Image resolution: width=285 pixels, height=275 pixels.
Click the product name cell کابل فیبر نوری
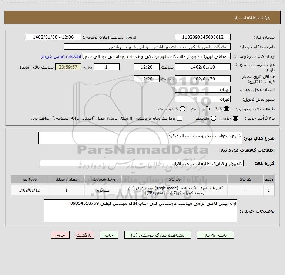click(x=174, y=190)
